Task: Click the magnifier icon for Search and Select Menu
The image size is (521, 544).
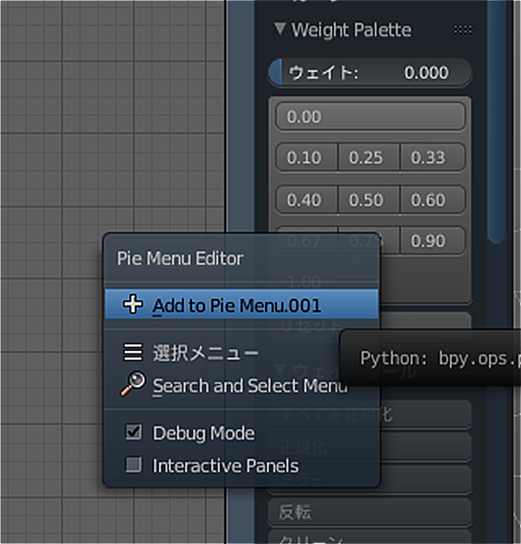Action: click(133, 383)
